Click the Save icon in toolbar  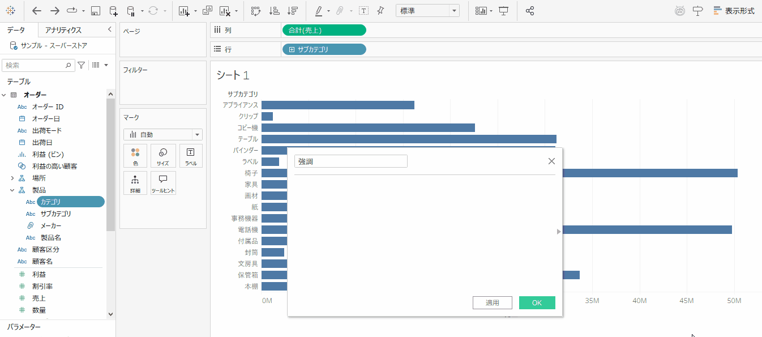pos(96,11)
